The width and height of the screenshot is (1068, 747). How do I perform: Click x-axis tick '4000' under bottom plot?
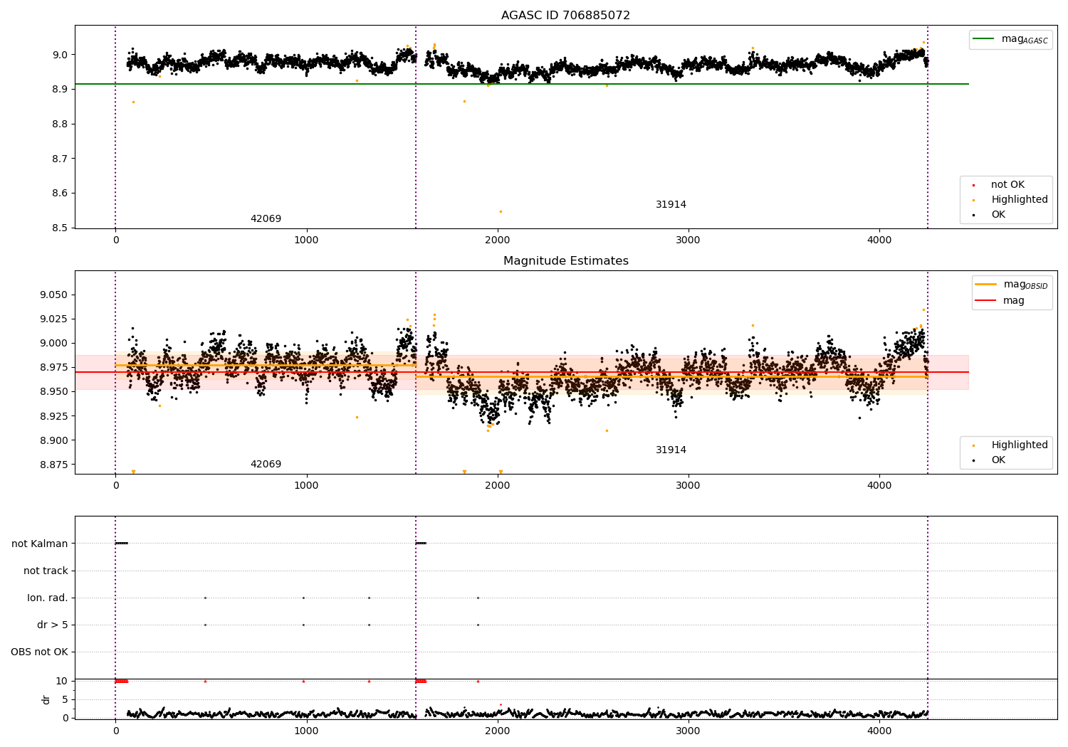point(879,731)
